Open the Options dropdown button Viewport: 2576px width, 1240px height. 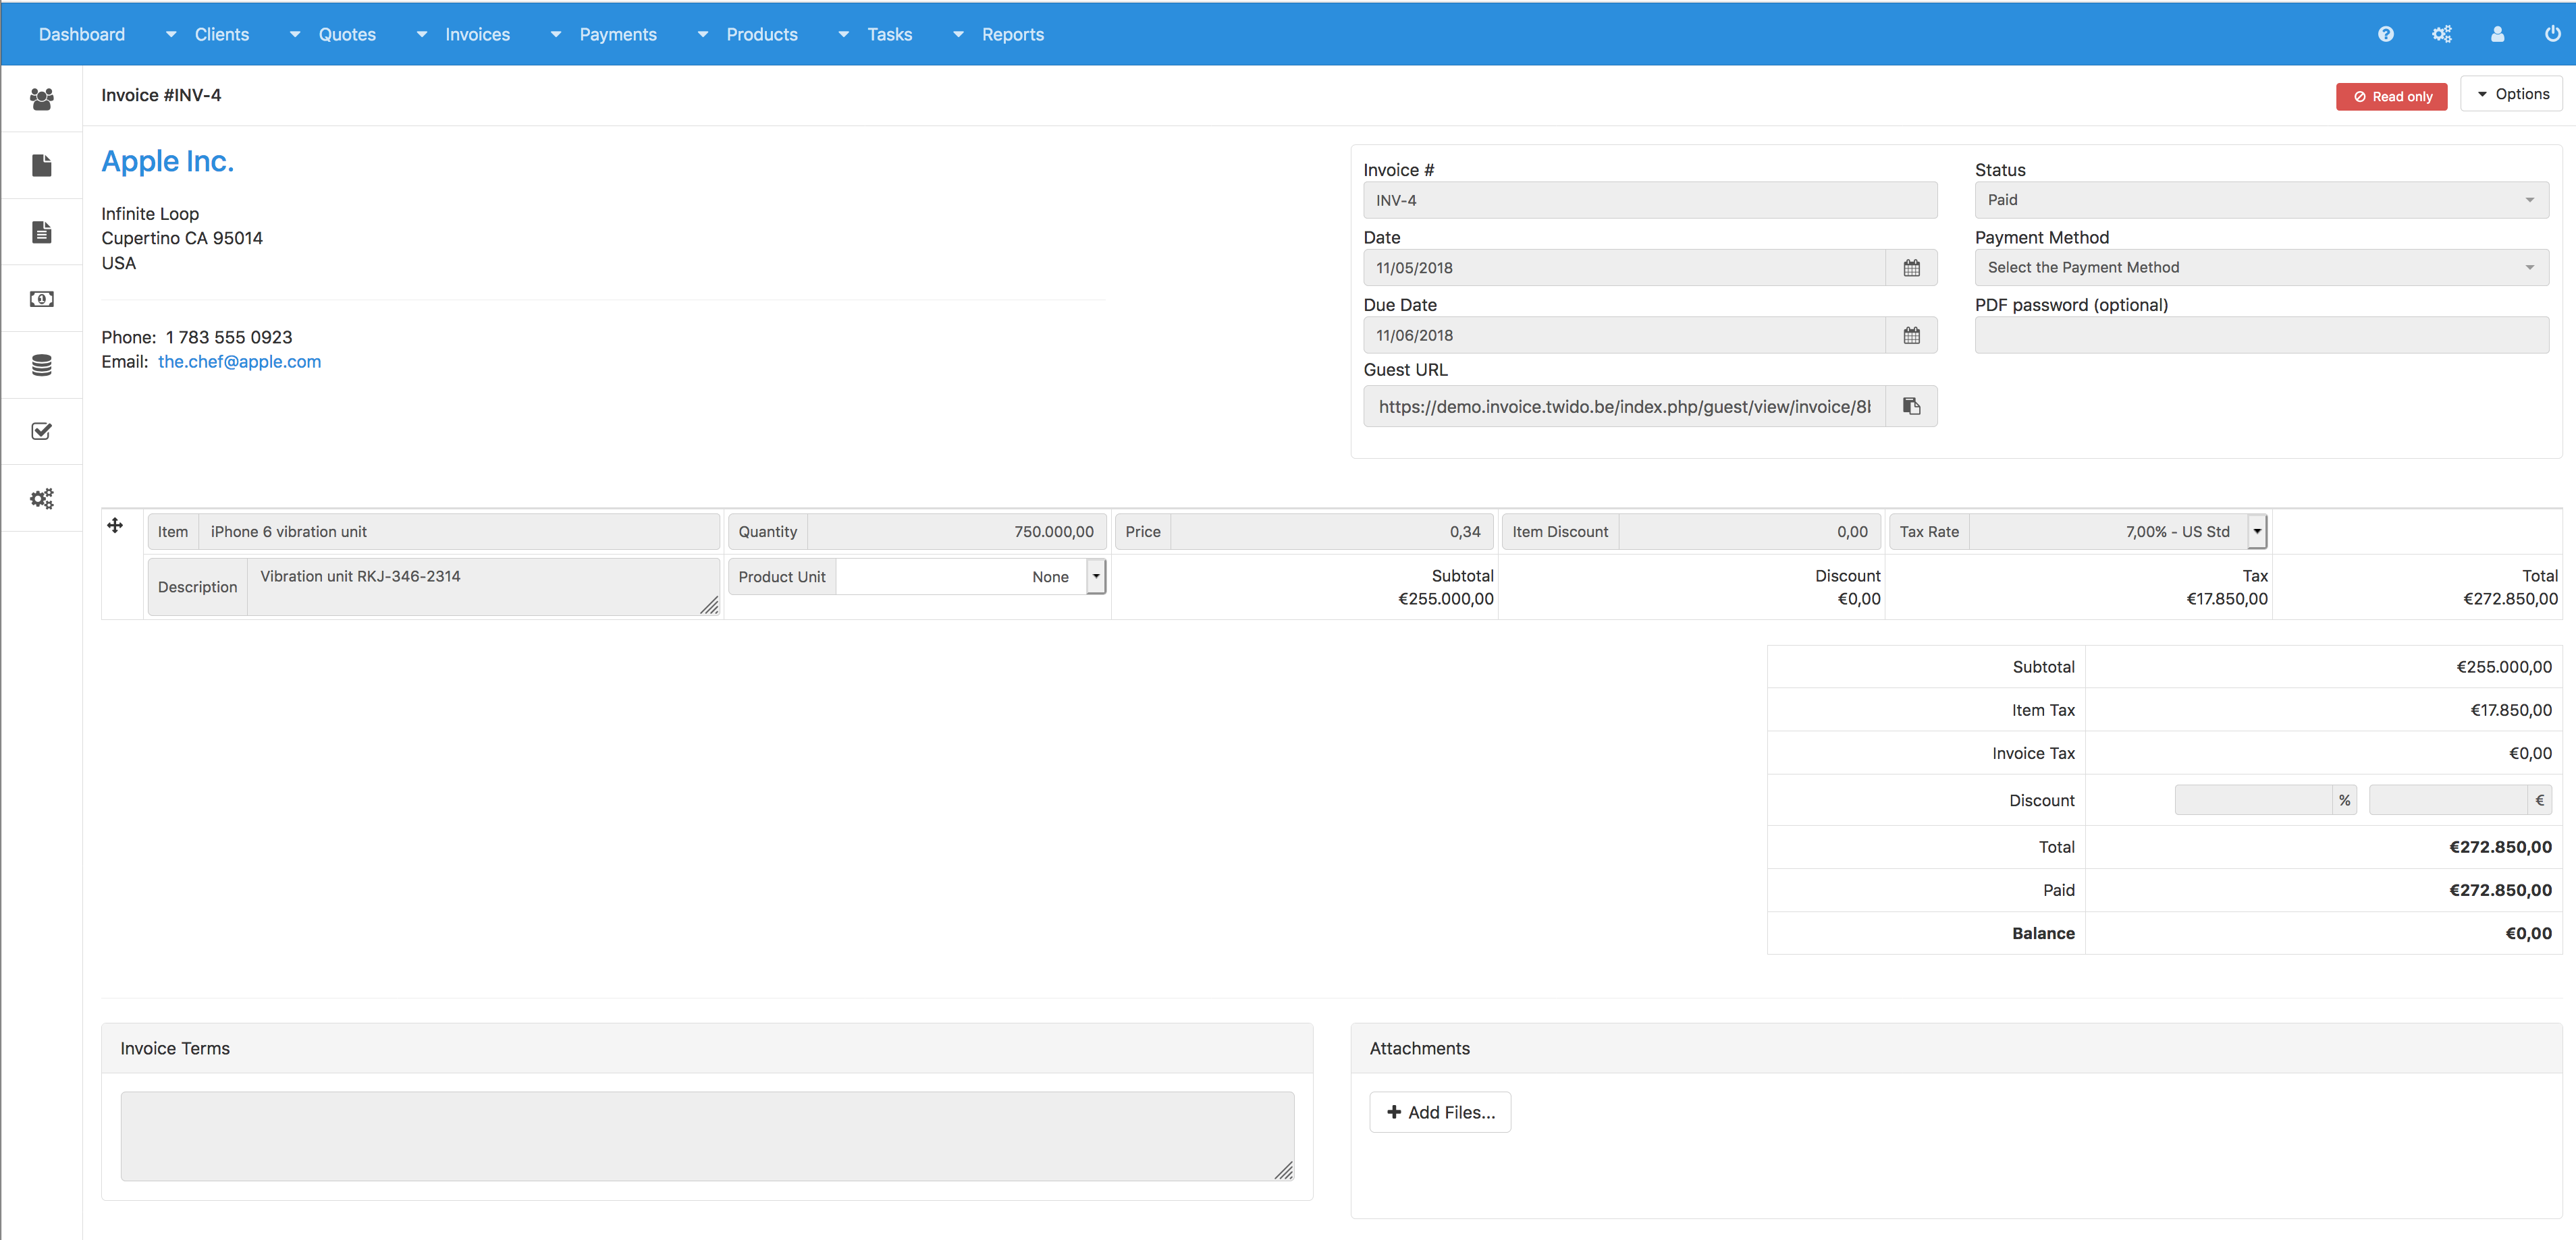coord(2512,94)
